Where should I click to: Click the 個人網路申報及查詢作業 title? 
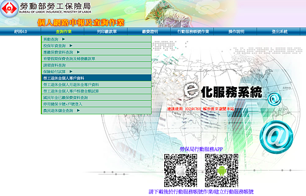click(81, 22)
